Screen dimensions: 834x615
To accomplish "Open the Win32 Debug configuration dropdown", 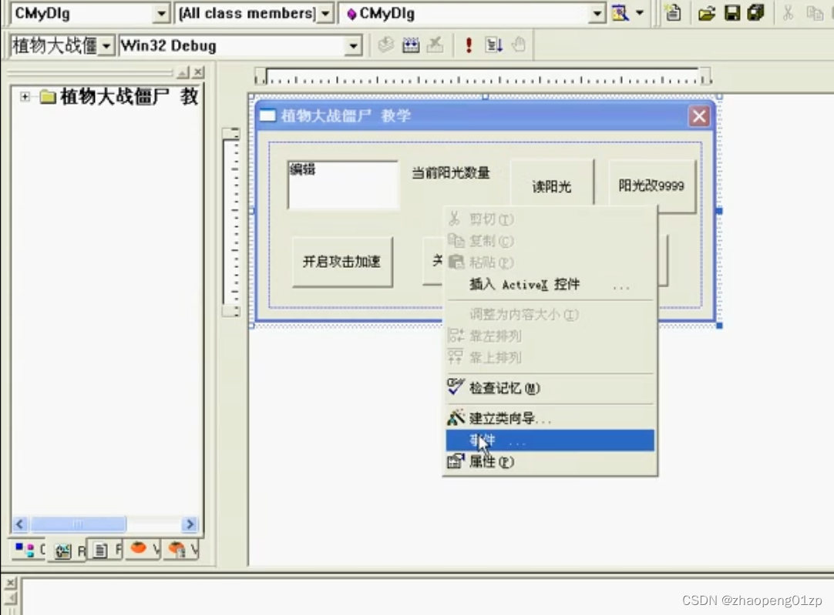I will (353, 45).
